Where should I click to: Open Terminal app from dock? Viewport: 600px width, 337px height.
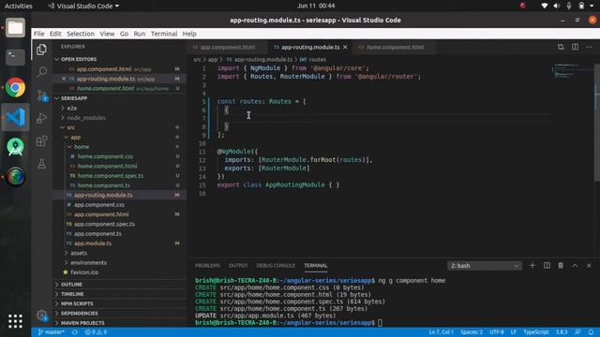click(15, 57)
